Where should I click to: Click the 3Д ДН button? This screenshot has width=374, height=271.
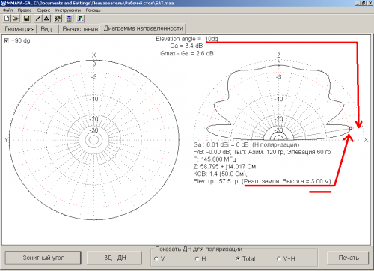coord(114,258)
